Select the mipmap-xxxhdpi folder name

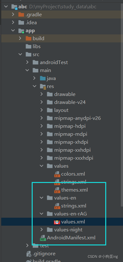point(74,158)
